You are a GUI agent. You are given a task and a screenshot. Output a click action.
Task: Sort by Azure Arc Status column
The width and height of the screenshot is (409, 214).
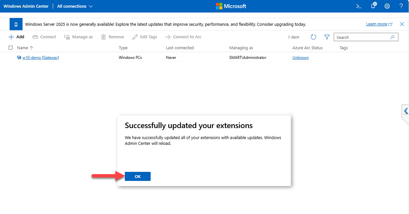point(307,48)
